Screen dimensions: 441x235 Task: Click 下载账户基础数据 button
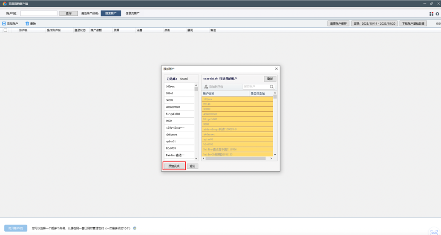coord(413,24)
